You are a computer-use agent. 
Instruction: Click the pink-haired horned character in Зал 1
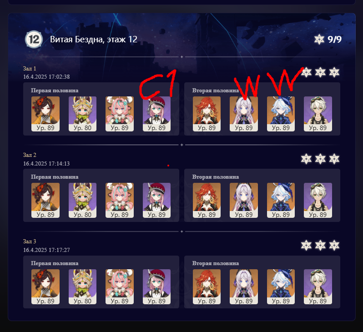click(x=120, y=114)
